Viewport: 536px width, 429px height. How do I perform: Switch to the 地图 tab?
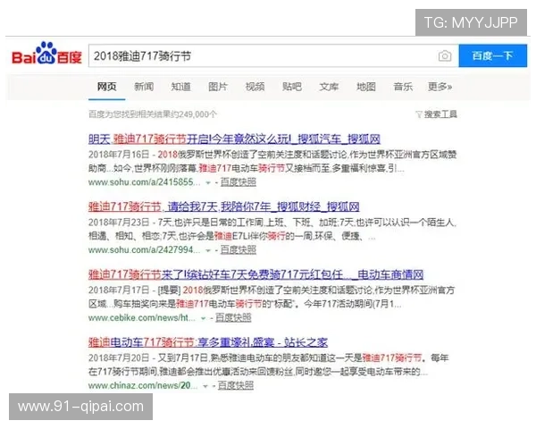coord(366,87)
